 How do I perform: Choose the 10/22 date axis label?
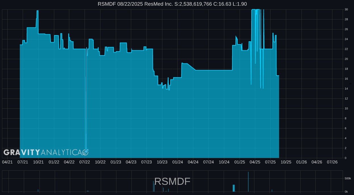[x=100, y=162]
